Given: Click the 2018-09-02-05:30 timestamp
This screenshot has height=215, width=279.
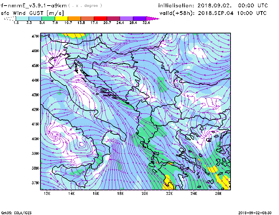Looking at the screenshot, I should (x=255, y=213).
